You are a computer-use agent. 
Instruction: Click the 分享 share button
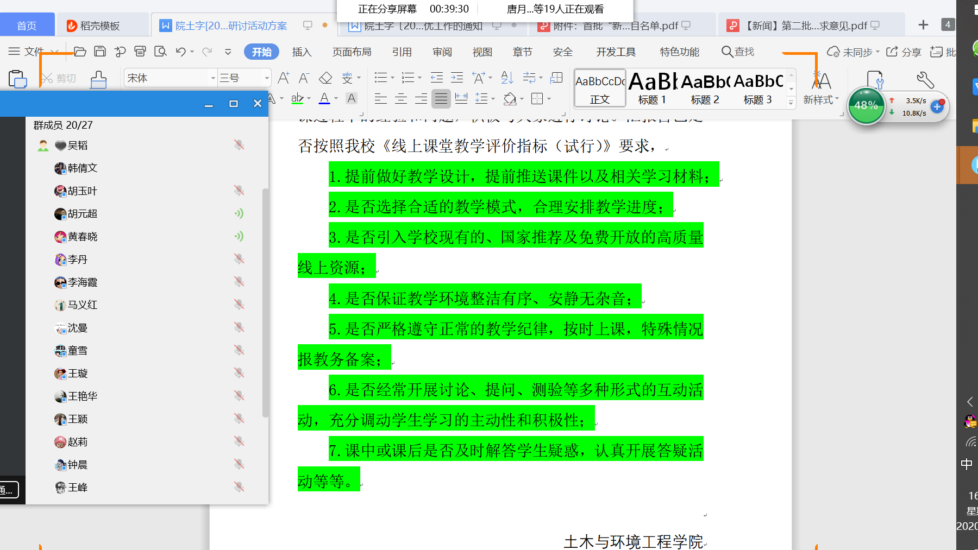point(904,52)
